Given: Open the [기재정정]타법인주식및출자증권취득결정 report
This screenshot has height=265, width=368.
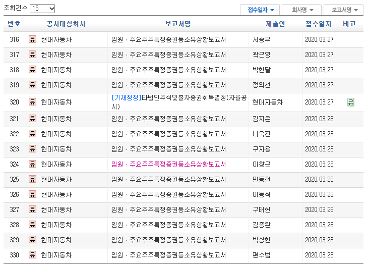Looking at the screenshot, I should (x=179, y=102).
